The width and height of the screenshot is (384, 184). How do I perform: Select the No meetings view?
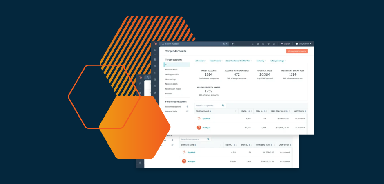pyautogui.click(x=171, y=79)
